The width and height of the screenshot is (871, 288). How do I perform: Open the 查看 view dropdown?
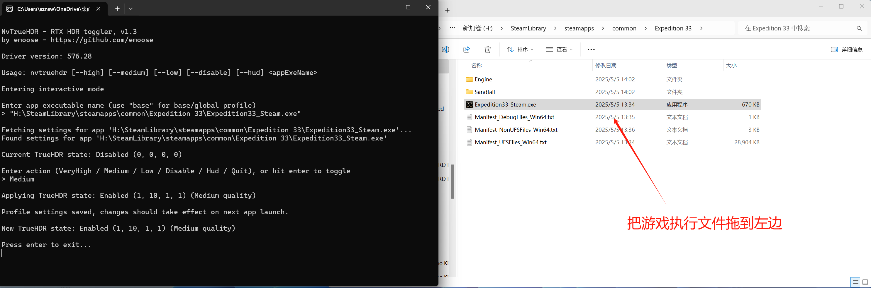(559, 50)
